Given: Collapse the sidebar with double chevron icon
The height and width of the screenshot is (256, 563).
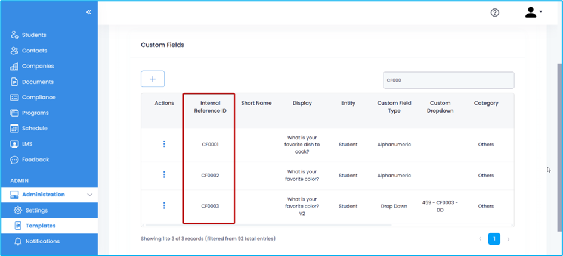Looking at the screenshot, I should pyautogui.click(x=89, y=12).
